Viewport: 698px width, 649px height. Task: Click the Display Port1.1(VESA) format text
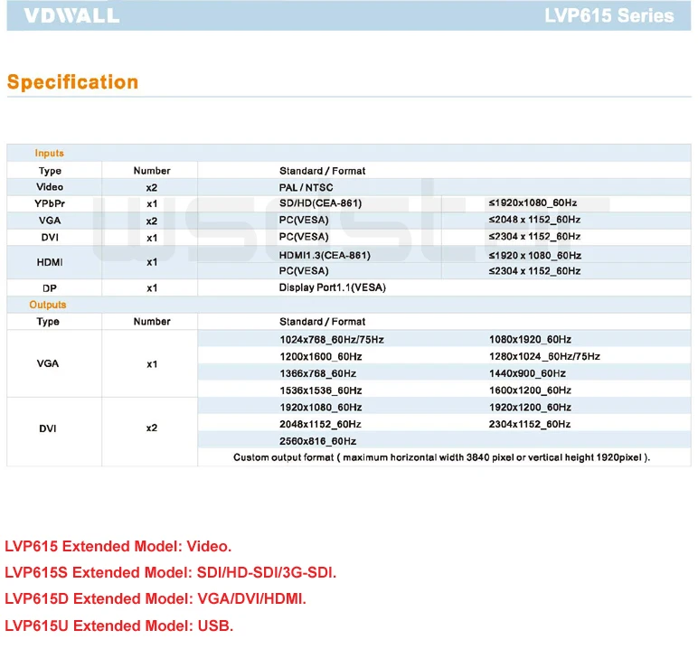click(333, 288)
